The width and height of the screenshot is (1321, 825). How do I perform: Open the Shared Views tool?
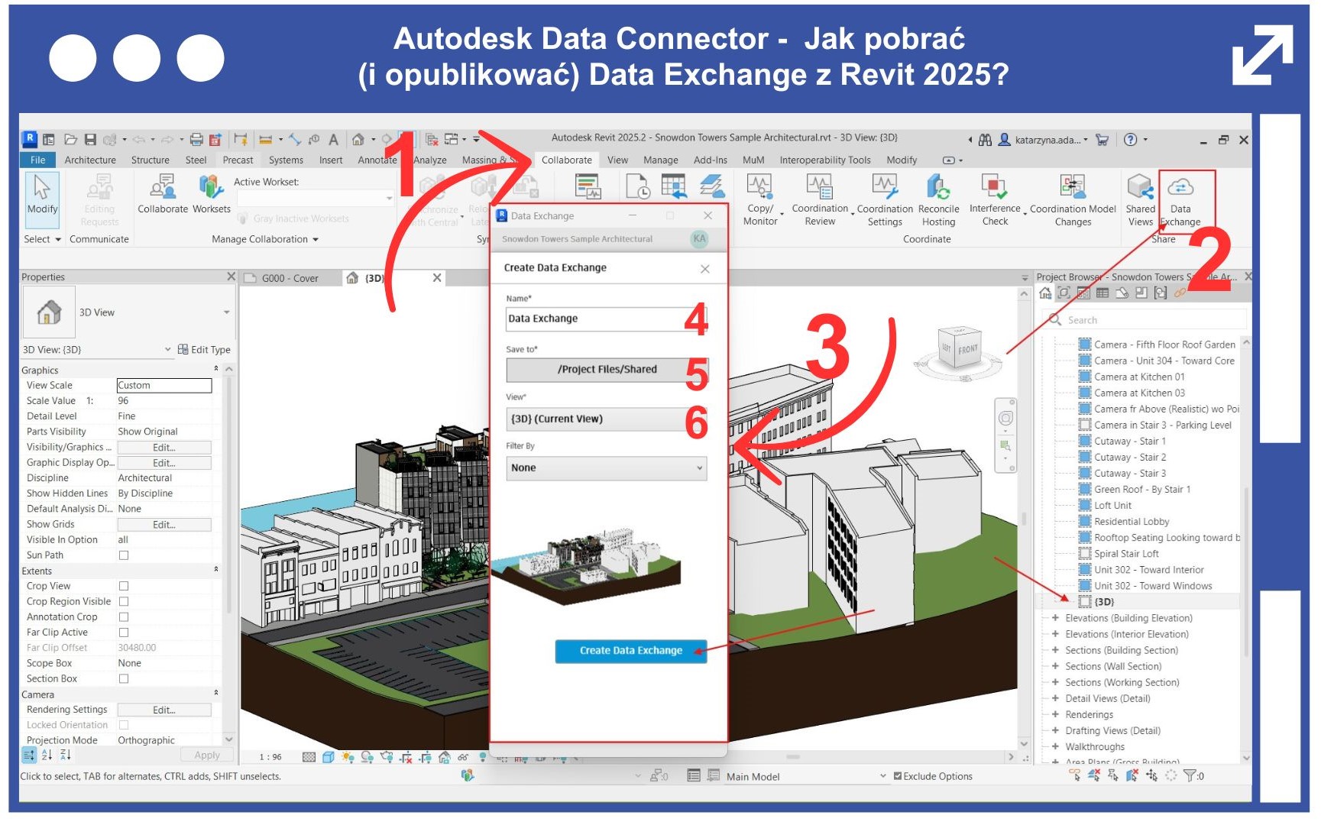1139,189
